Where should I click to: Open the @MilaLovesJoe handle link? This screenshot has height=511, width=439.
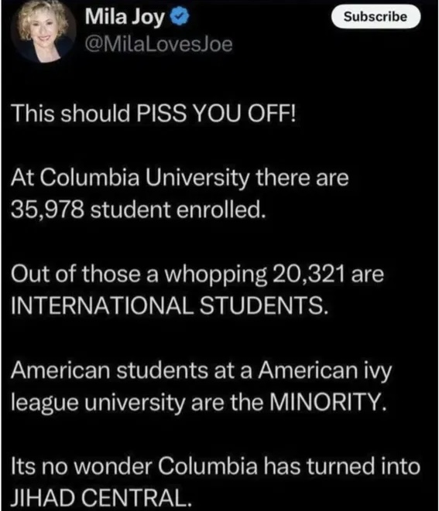159,44
